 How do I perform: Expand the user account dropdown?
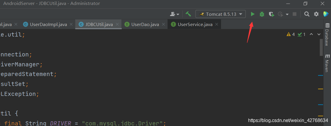click(x=175, y=14)
